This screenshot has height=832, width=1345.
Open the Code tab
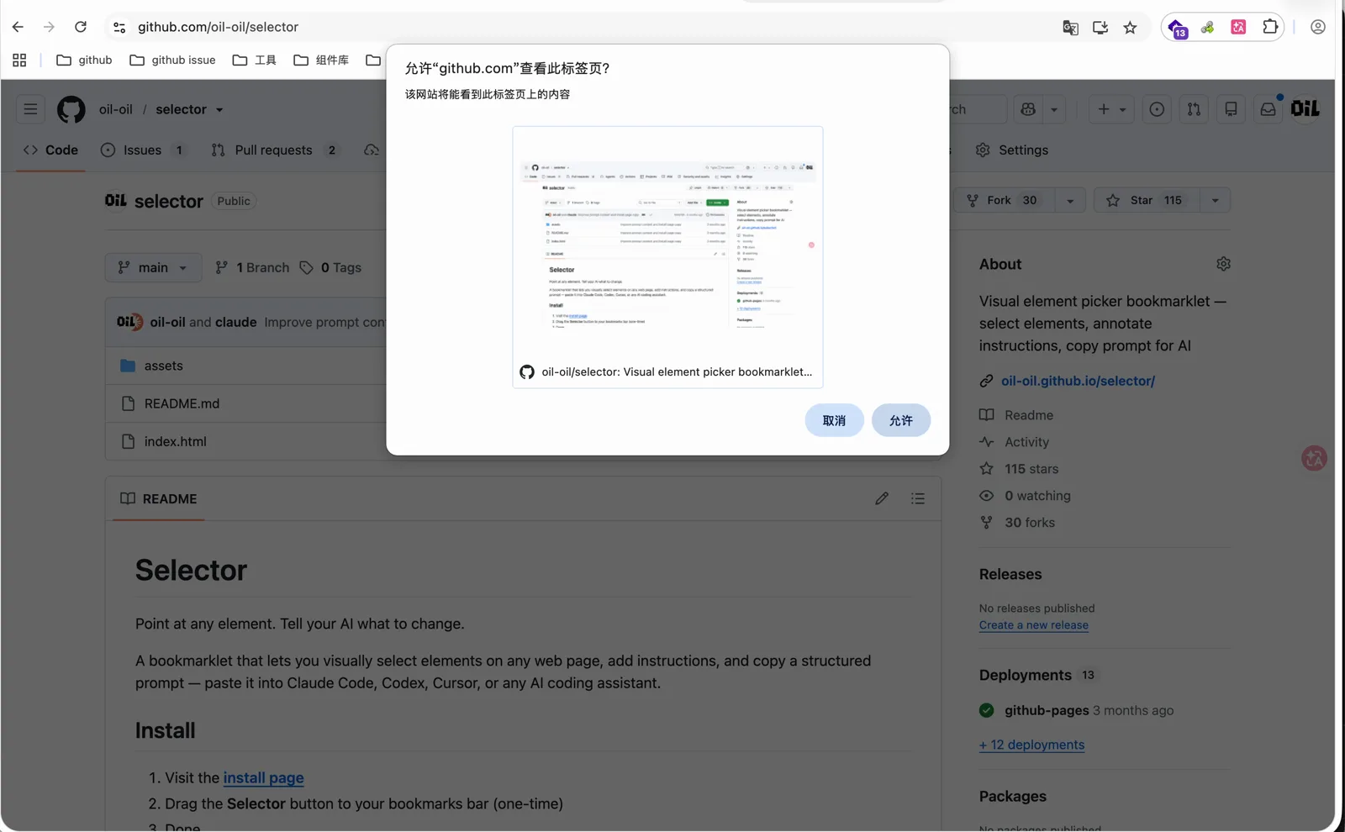50,150
